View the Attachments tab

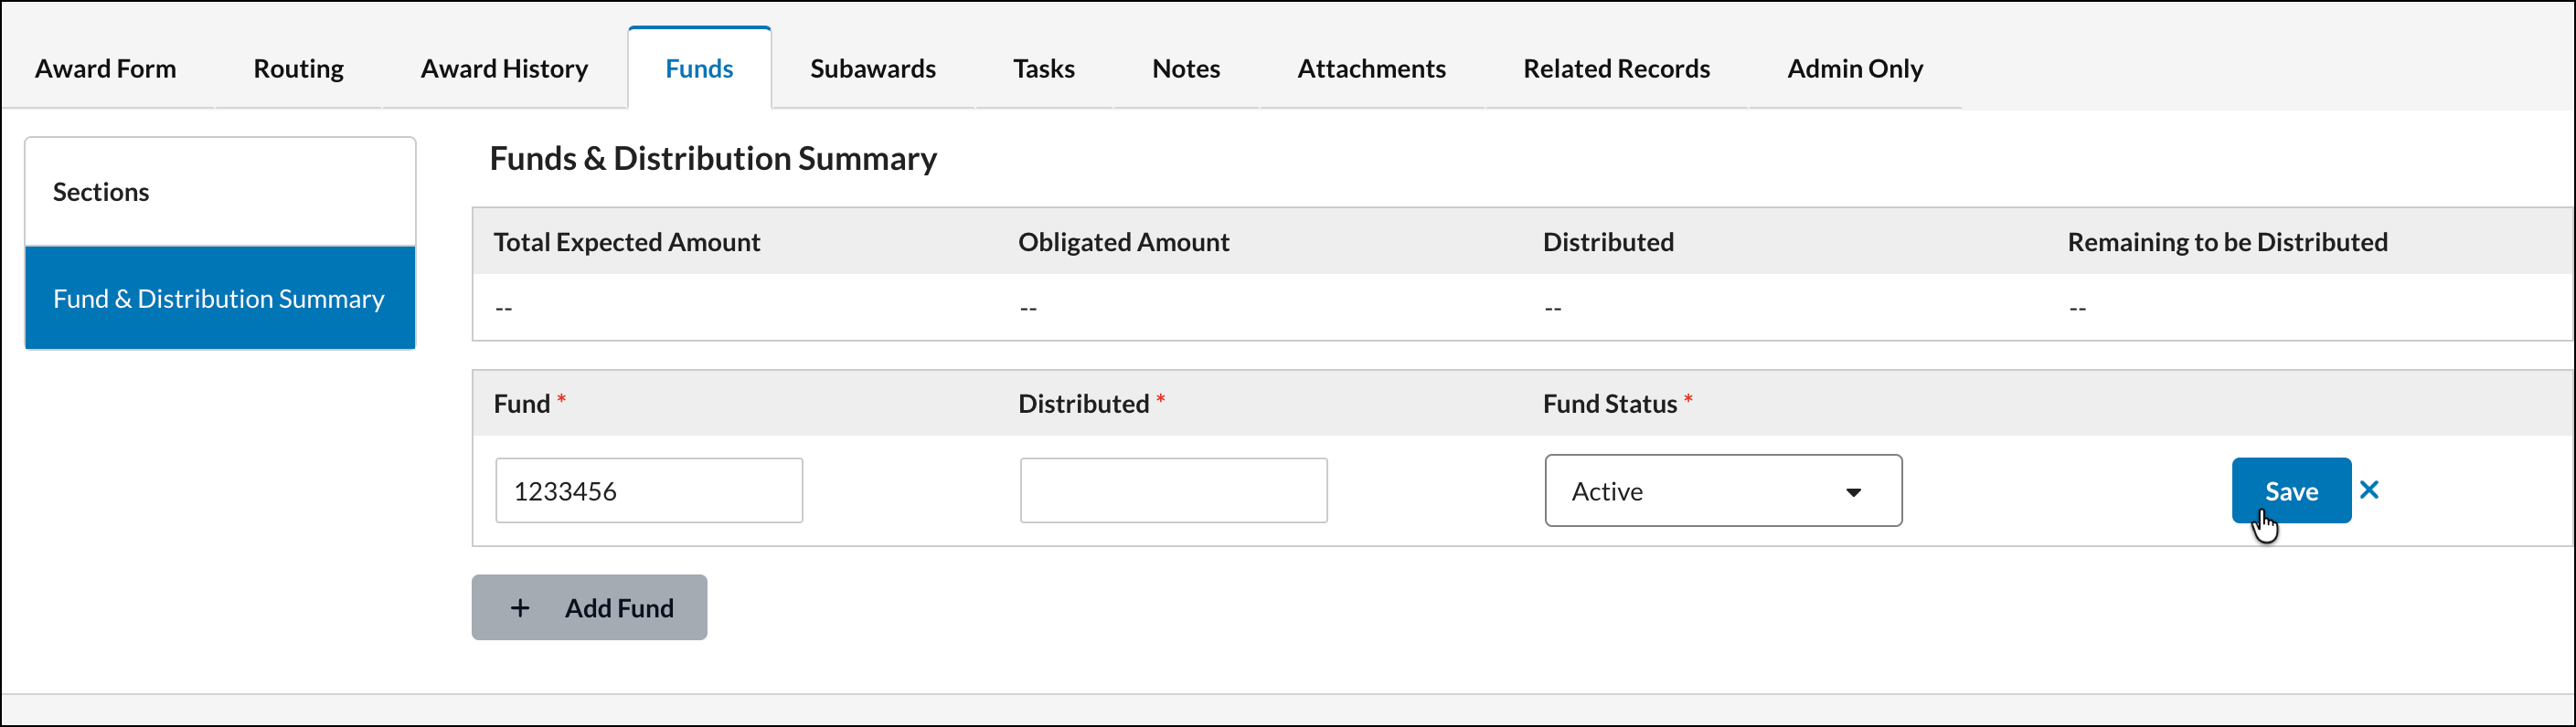point(1371,68)
